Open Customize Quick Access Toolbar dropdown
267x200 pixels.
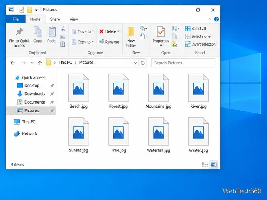tap(36, 10)
